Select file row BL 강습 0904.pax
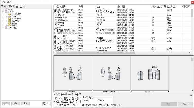This screenshot has height=108, width=194. click(122, 43)
